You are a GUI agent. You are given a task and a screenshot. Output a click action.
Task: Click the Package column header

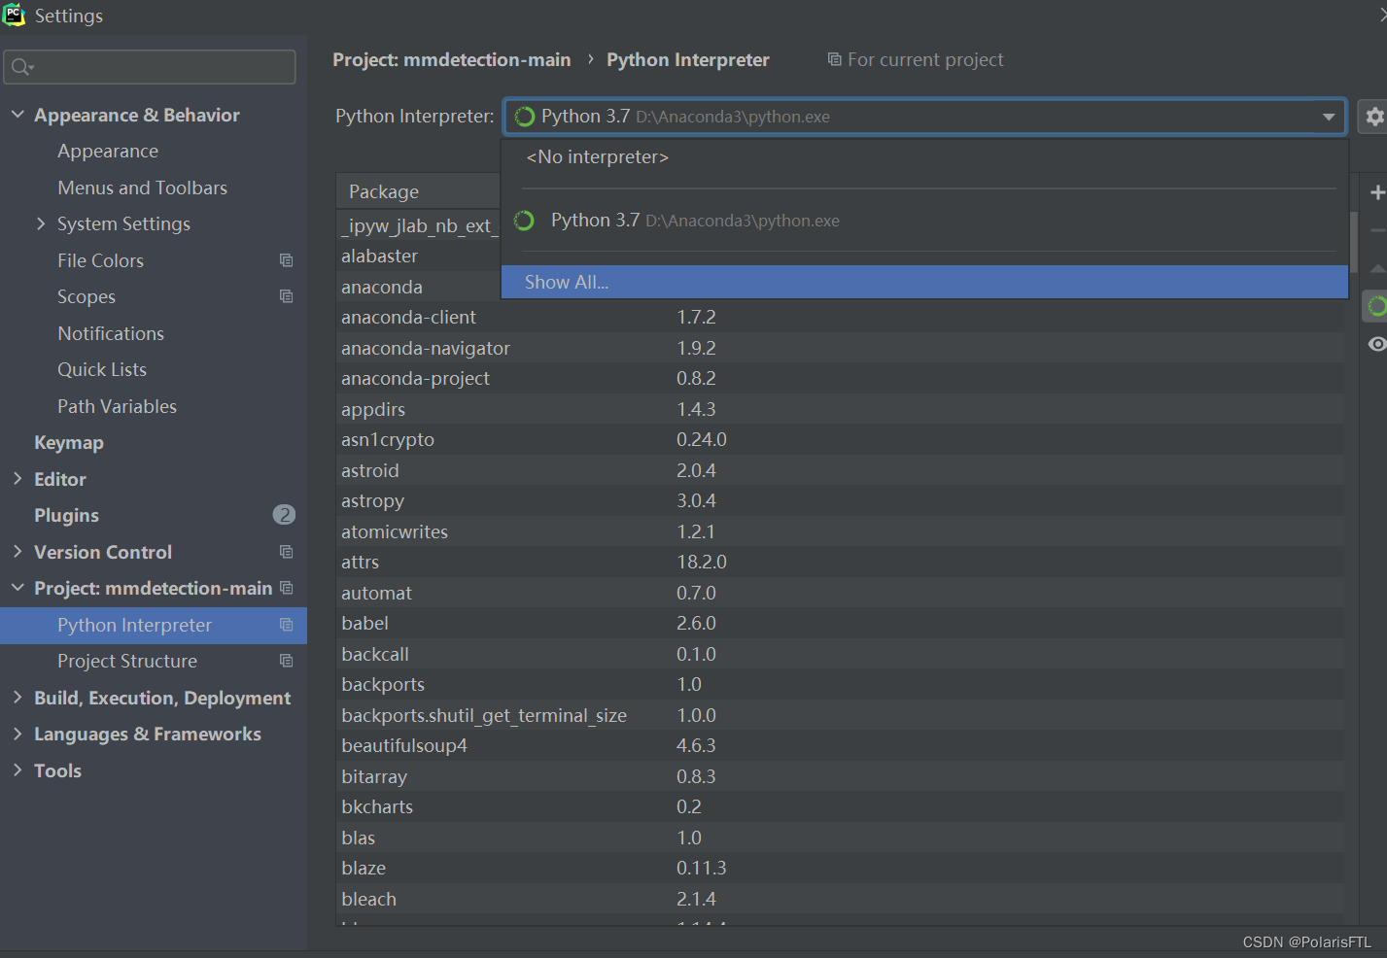(x=418, y=191)
